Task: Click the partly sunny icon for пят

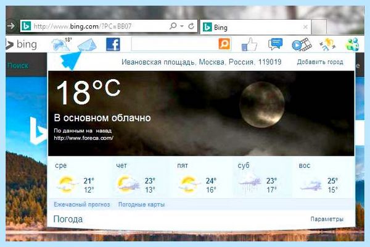Action: (x=189, y=184)
